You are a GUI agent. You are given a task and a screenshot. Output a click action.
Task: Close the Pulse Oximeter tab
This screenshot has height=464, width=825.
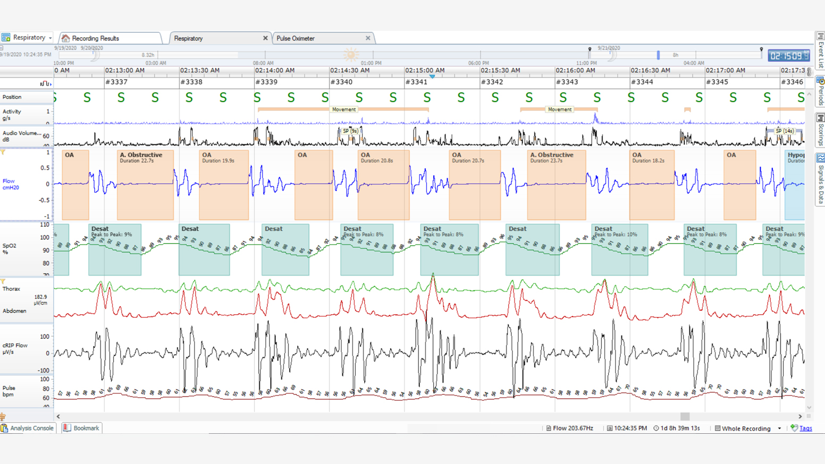(x=368, y=38)
